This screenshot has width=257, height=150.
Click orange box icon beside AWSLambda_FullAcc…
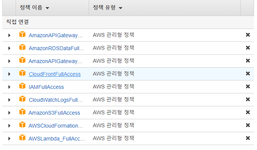pos(22,138)
